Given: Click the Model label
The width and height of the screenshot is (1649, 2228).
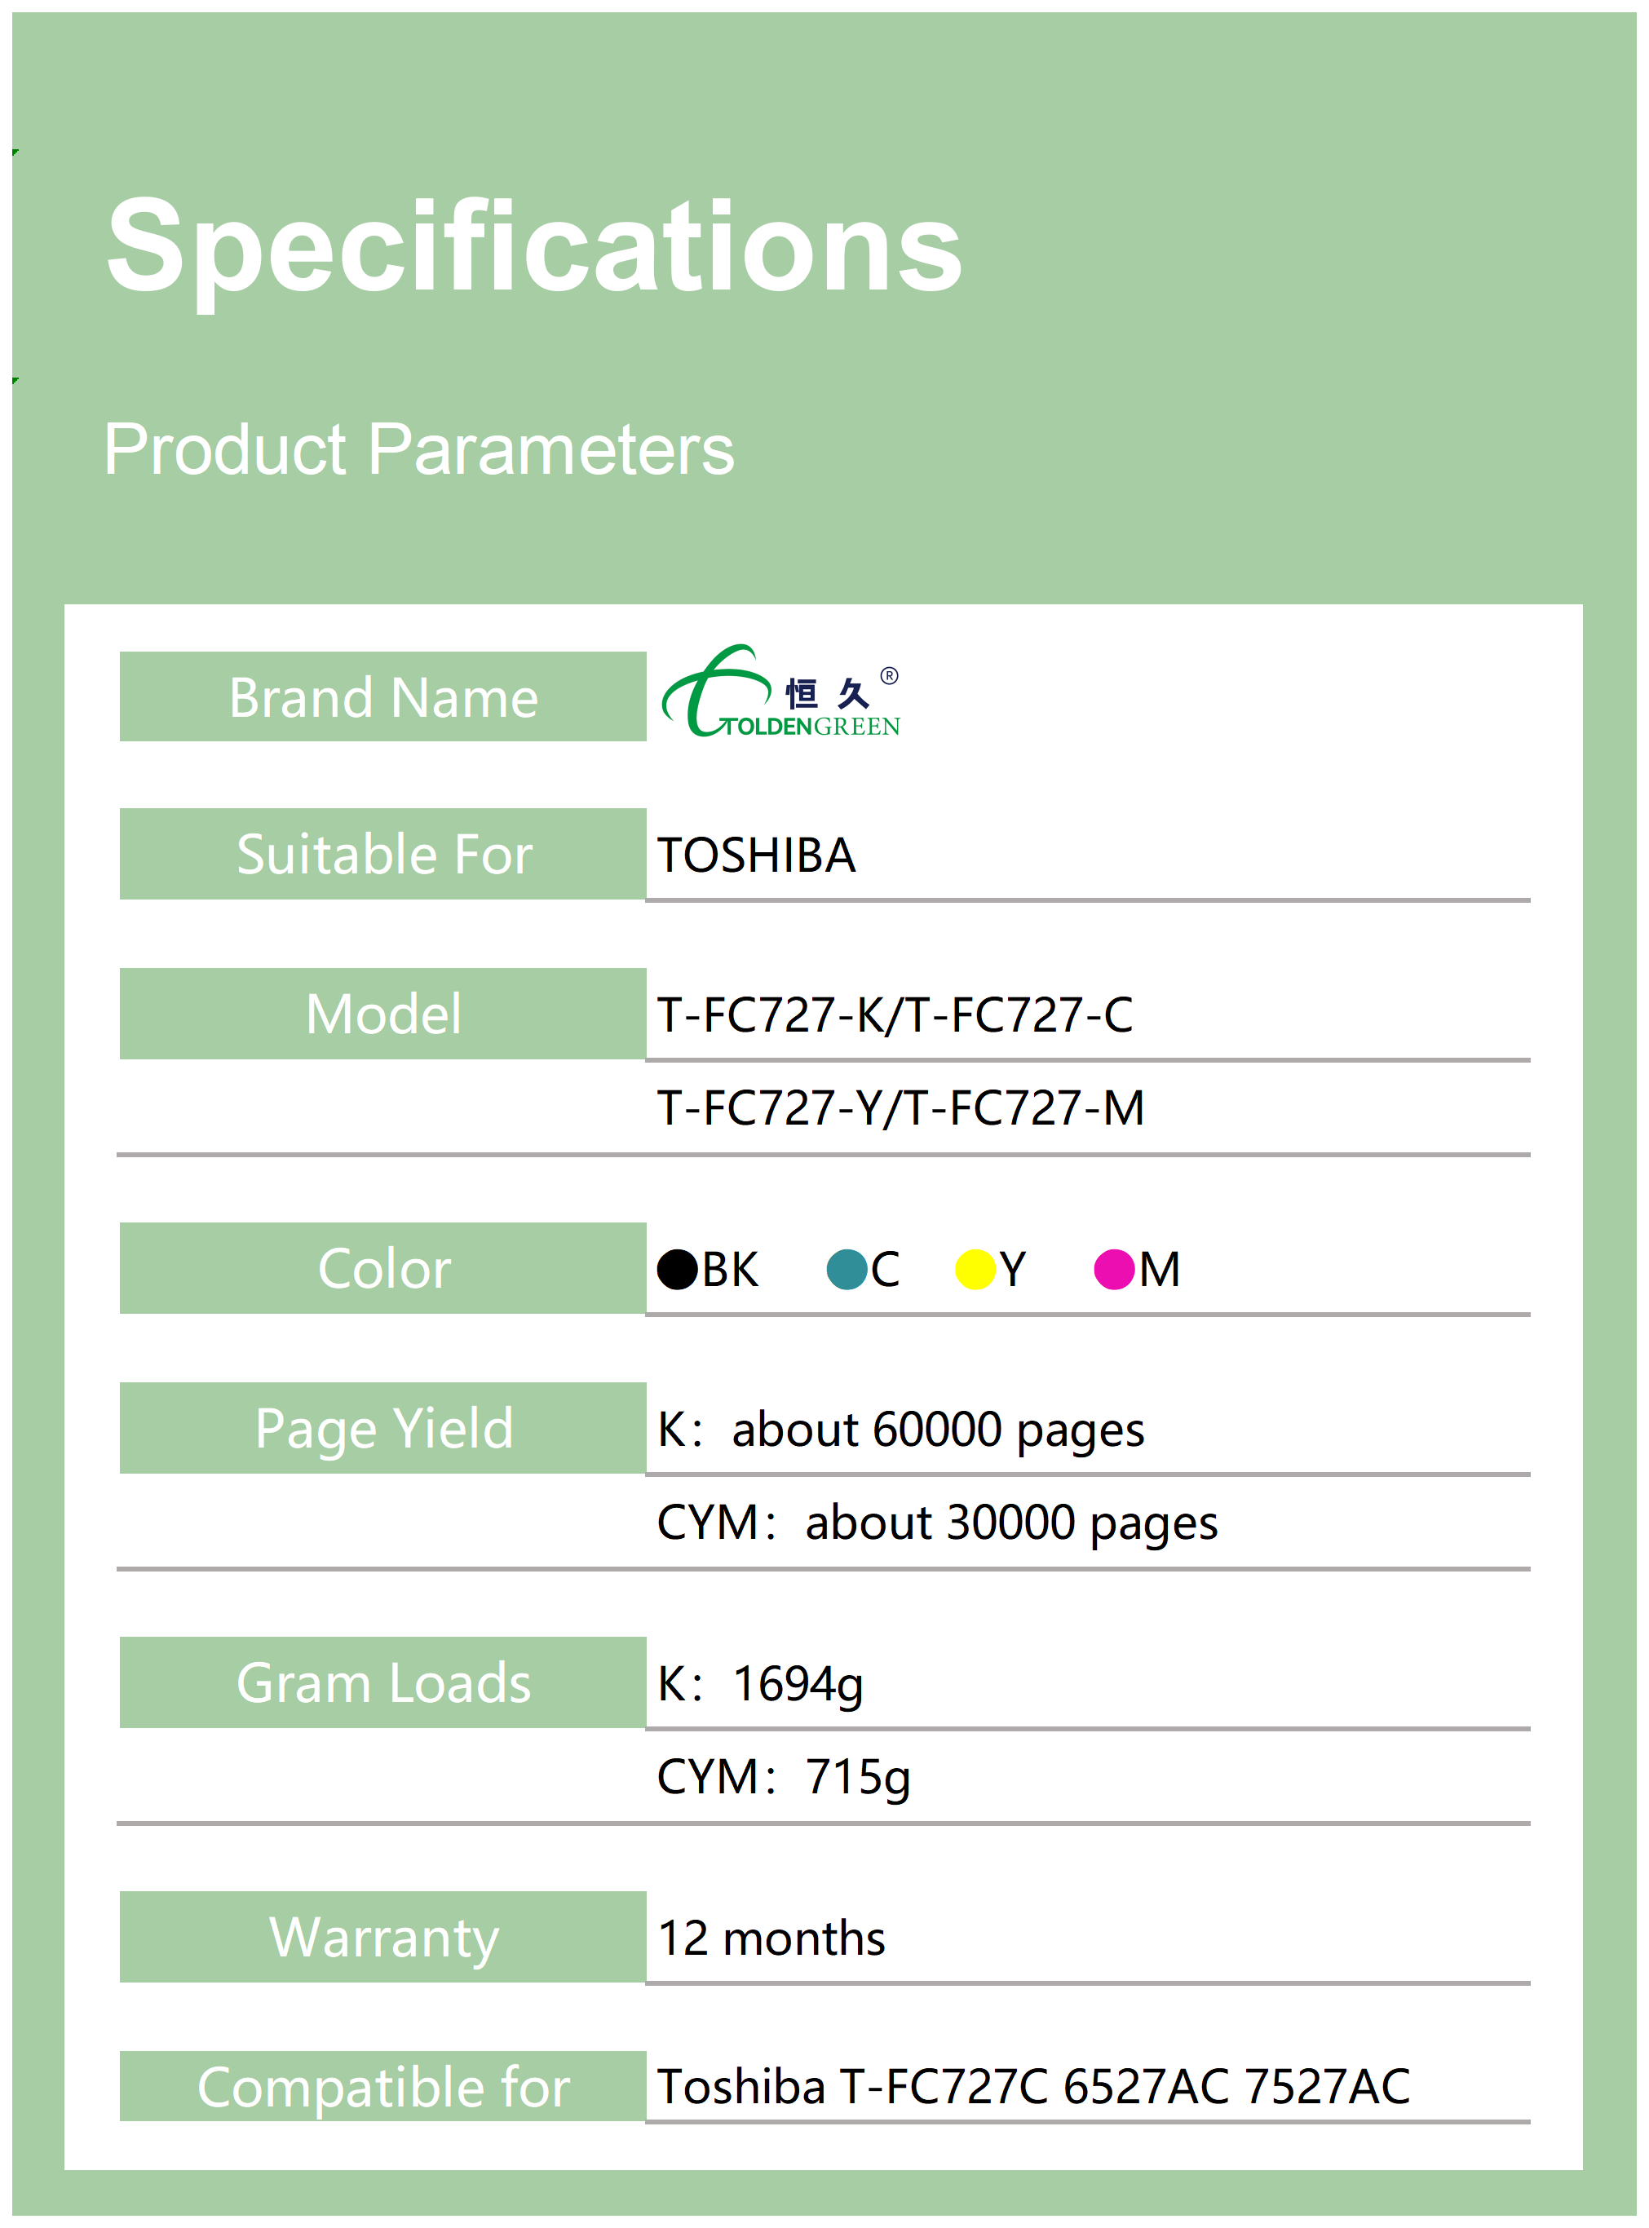Looking at the screenshot, I should pyautogui.click(x=383, y=1015).
